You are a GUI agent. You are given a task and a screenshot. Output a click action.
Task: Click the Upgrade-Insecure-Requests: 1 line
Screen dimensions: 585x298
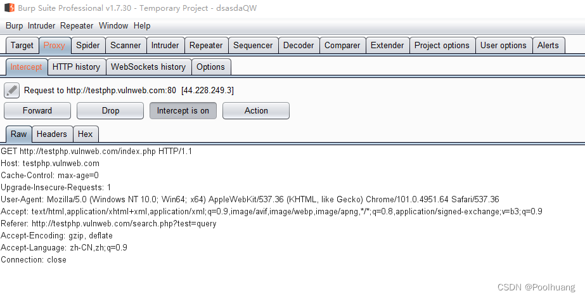point(56,187)
